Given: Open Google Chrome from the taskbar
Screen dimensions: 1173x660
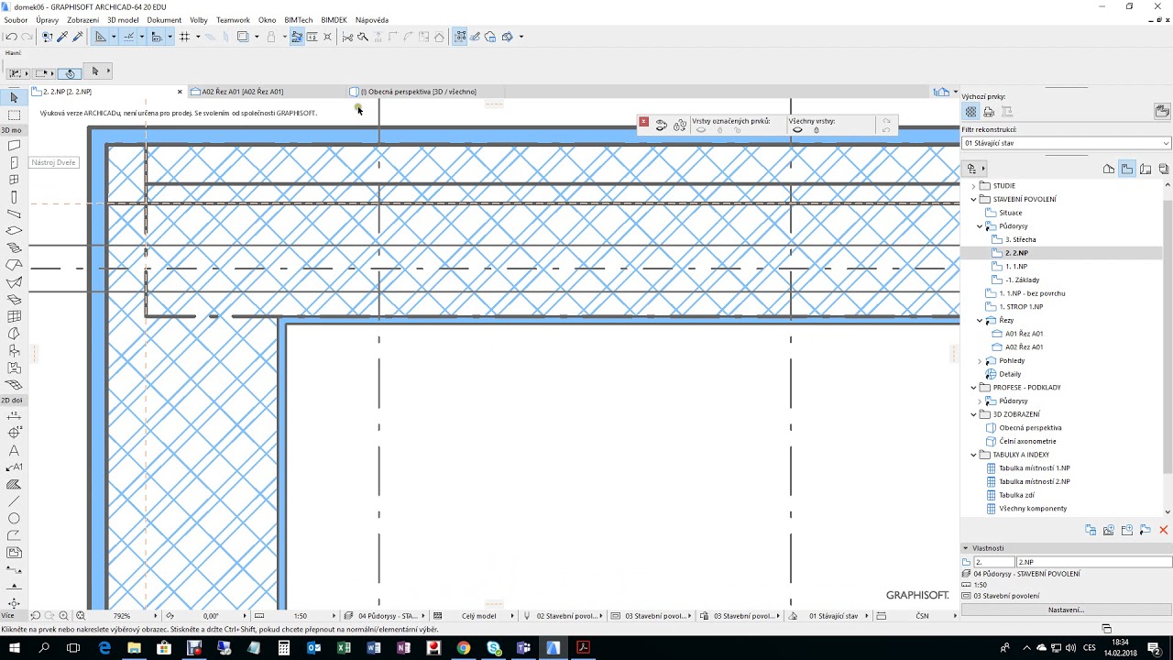Looking at the screenshot, I should (x=464, y=648).
